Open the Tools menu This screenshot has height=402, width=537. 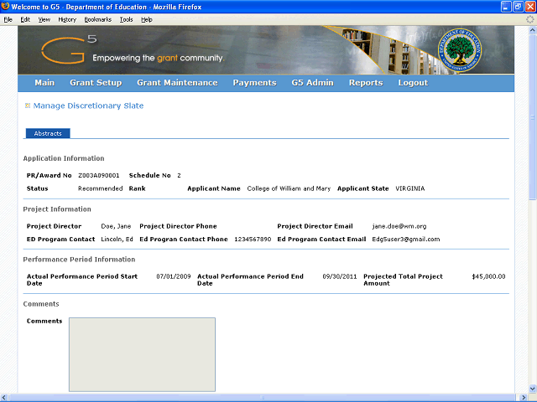pos(126,19)
